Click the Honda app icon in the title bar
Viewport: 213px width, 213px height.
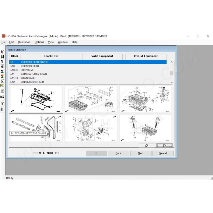click(x=3, y=36)
